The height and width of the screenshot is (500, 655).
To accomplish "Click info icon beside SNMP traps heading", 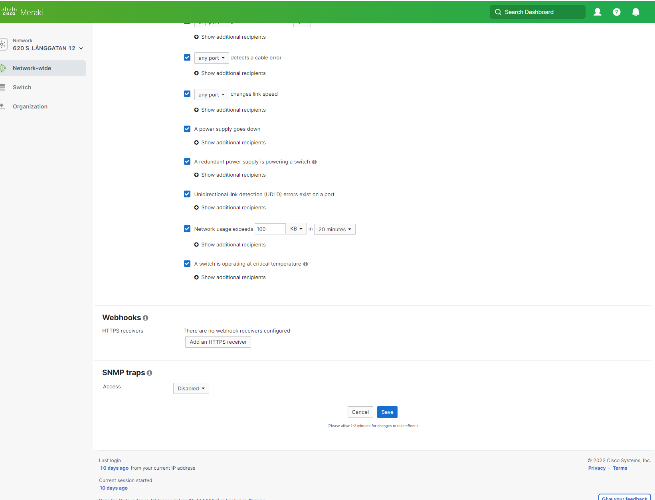I will 150,373.
